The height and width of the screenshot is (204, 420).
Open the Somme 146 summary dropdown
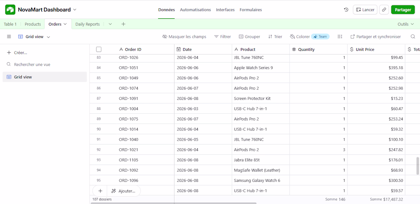[x=335, y=199]
